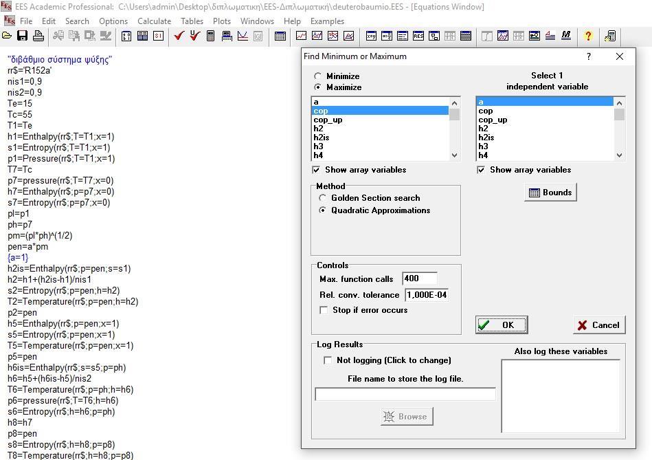Open the Edit menu

(x=49, y=21)
